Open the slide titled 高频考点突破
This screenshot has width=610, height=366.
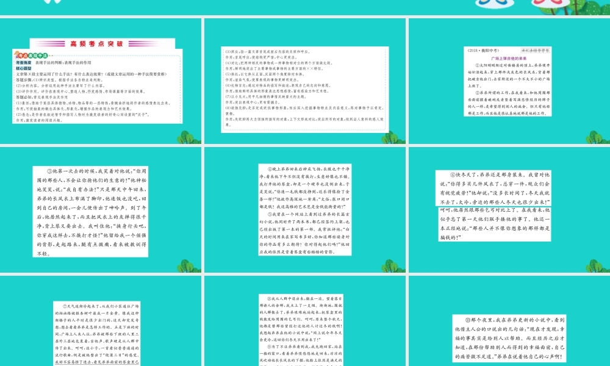pyautogui.click(x=101, y=81)
